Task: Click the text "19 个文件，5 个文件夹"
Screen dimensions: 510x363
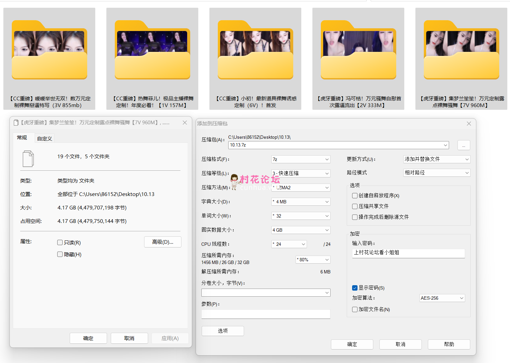Action: pos(83,157)
